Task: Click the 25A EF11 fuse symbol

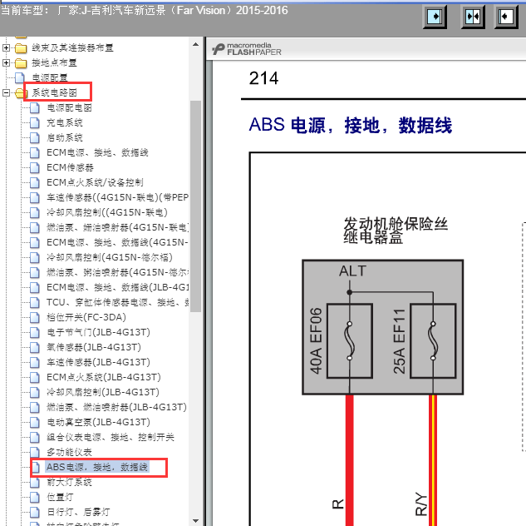Action: pos(433,341)
